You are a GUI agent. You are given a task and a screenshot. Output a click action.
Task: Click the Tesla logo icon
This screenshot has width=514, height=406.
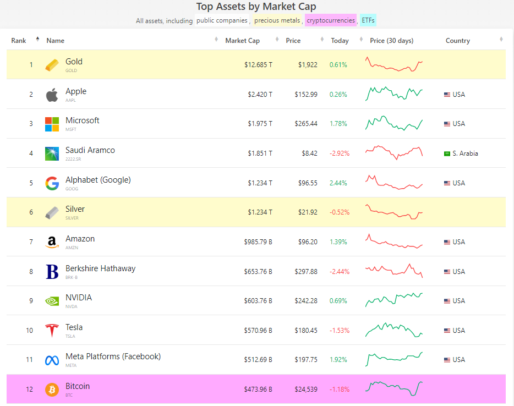coord(52,330)
